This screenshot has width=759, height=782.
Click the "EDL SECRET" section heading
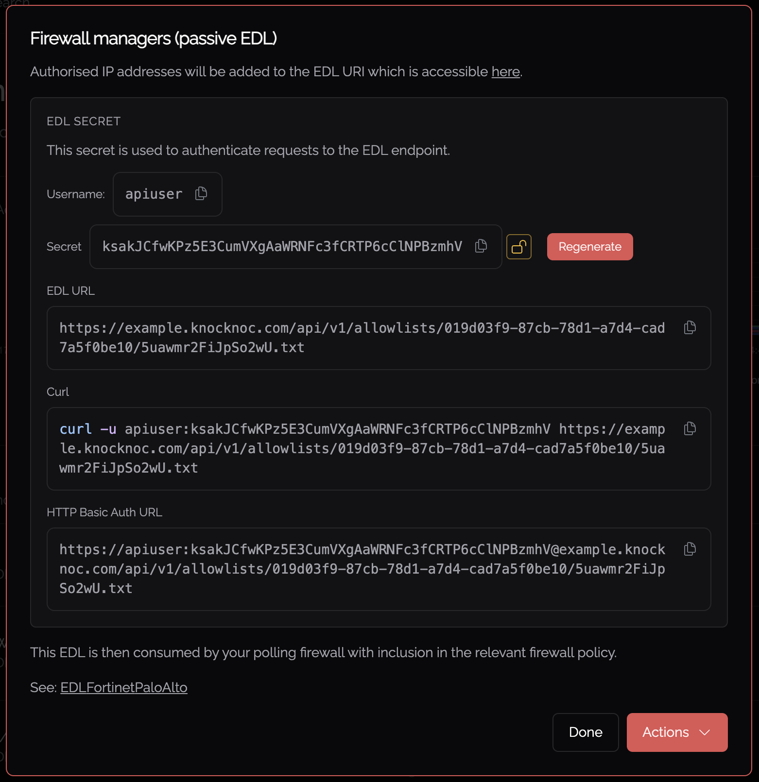point(84,121)
